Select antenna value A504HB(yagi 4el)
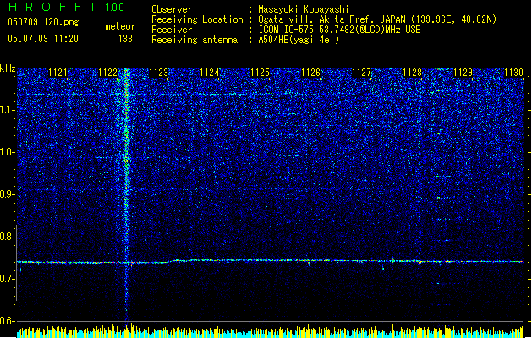 click(299, 40)
